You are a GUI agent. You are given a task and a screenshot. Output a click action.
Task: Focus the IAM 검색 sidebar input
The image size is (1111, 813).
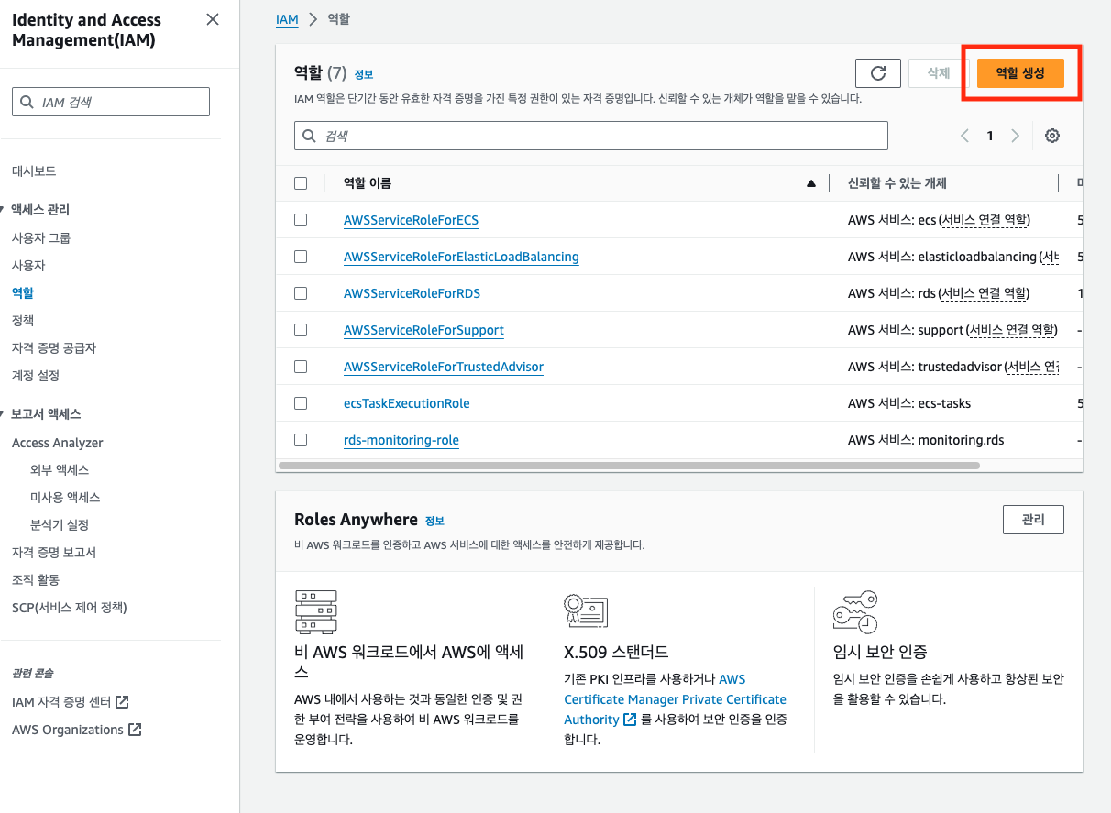[x=111, y=102]
